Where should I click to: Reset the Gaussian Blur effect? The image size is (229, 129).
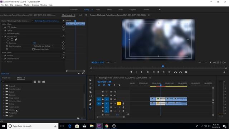[x=63, y=36]
